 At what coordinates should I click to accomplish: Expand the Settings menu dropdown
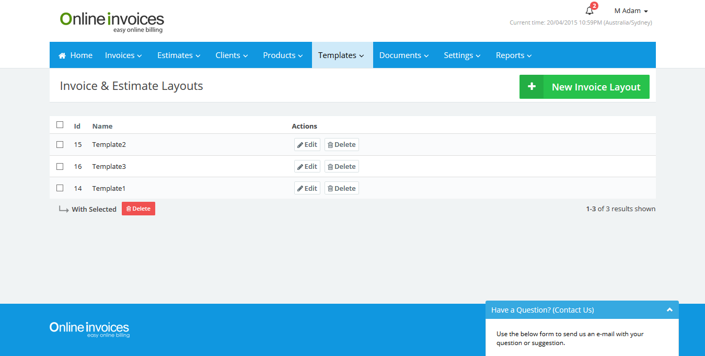(x=462, y=55)
